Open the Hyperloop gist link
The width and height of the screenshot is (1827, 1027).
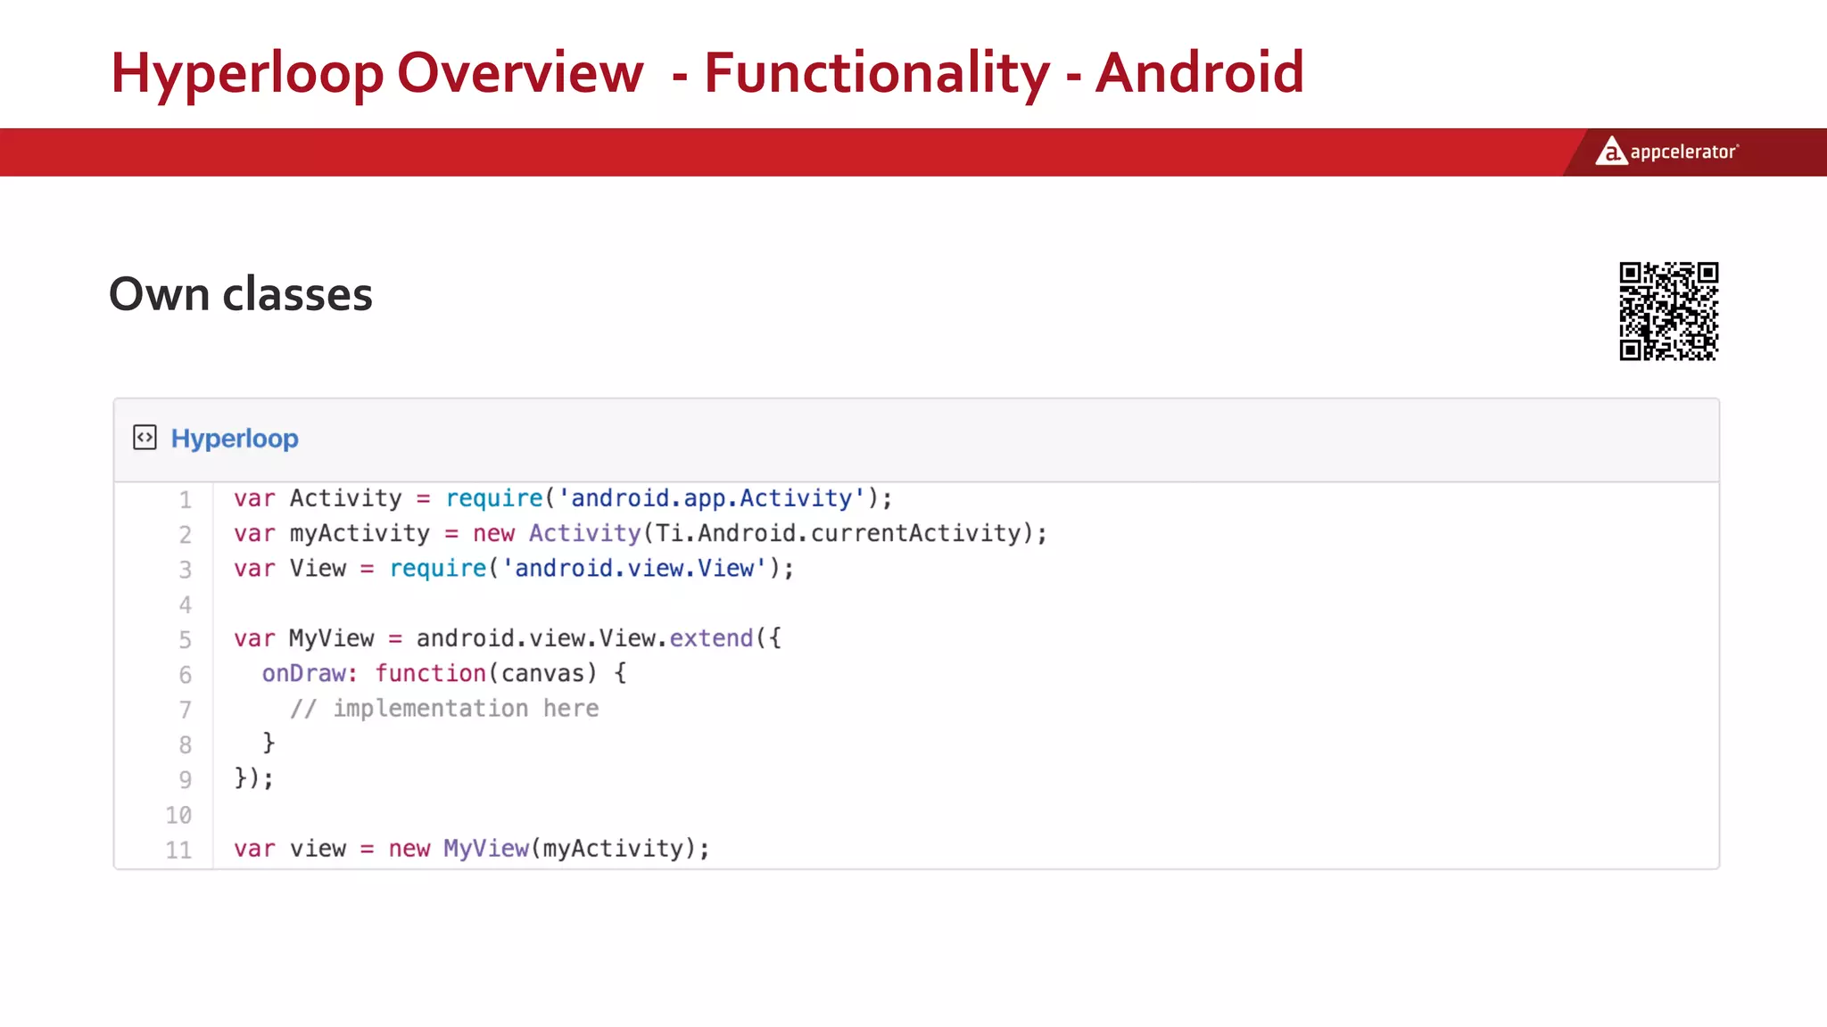pyautogui.click(x=235, y=439)
